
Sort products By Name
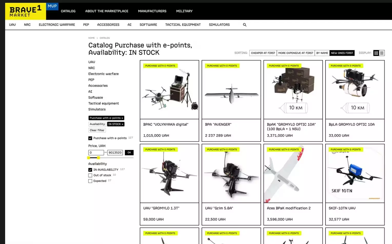point(322,53)
